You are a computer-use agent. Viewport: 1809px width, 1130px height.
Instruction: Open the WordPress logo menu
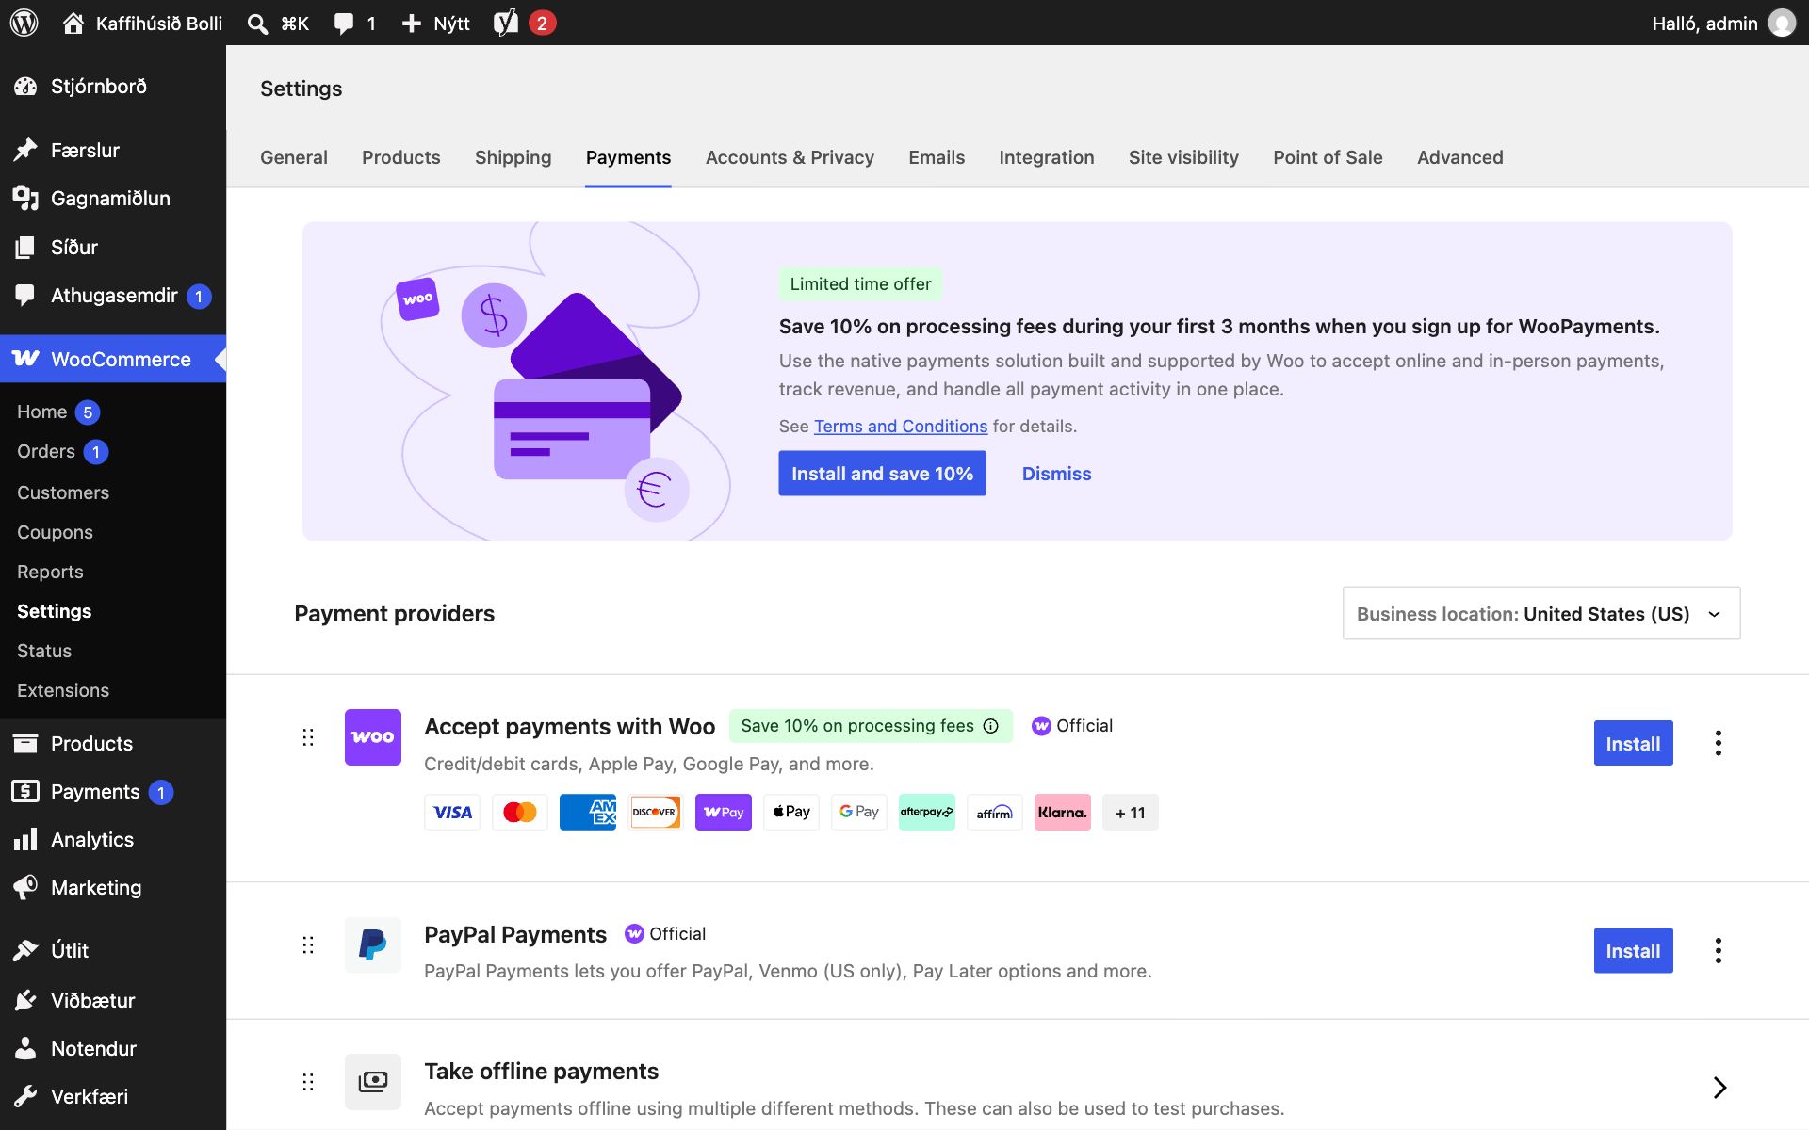(x=24, y=23)
